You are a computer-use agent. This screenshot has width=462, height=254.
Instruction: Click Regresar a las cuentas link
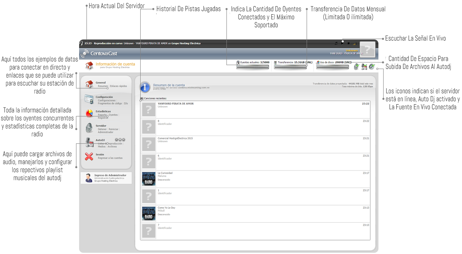coord(110,158)
